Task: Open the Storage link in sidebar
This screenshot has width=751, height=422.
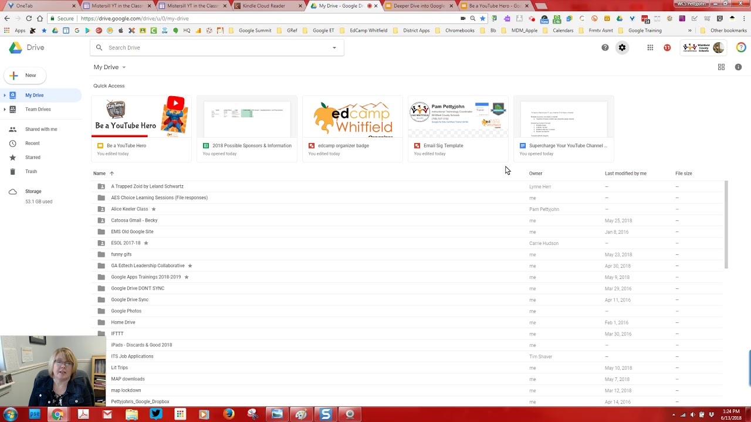Action: pos(33,191)
